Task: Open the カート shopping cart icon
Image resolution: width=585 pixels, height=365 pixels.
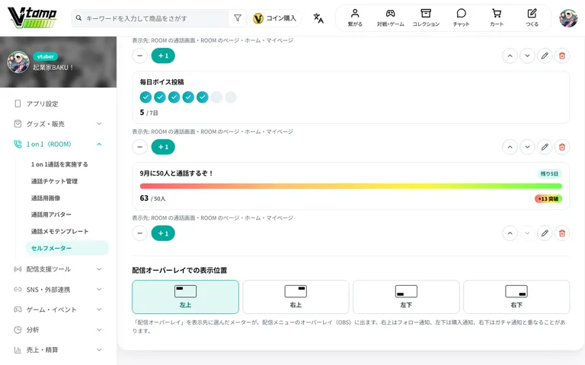Action: (497, 18)
